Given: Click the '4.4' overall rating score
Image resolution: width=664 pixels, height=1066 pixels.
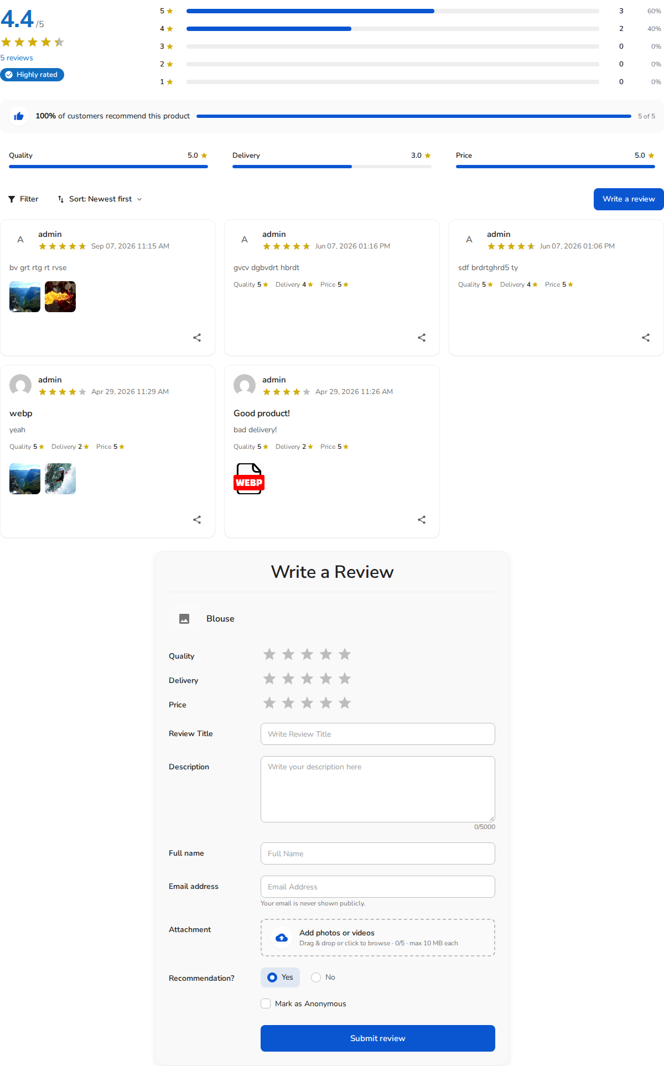Looking at the screenshot, I should (17, 19).
